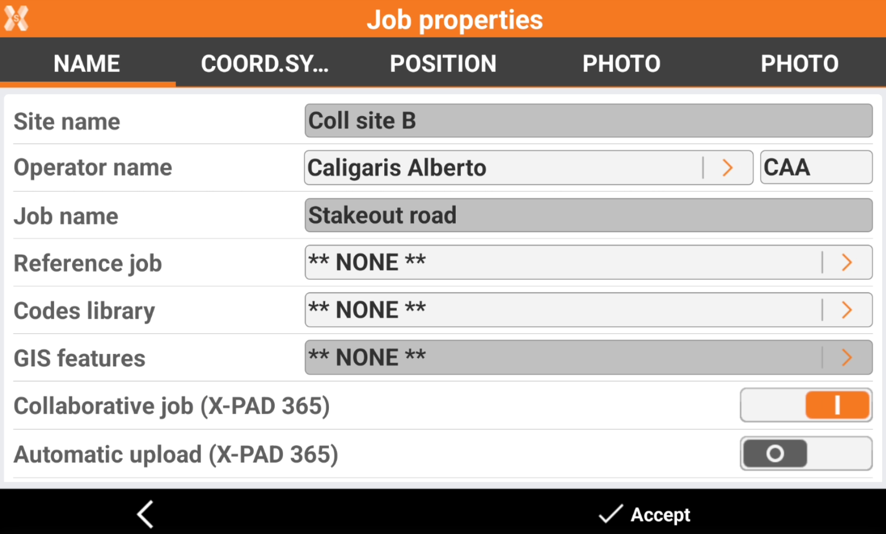Open the Reference job selection box

[564, 263]
